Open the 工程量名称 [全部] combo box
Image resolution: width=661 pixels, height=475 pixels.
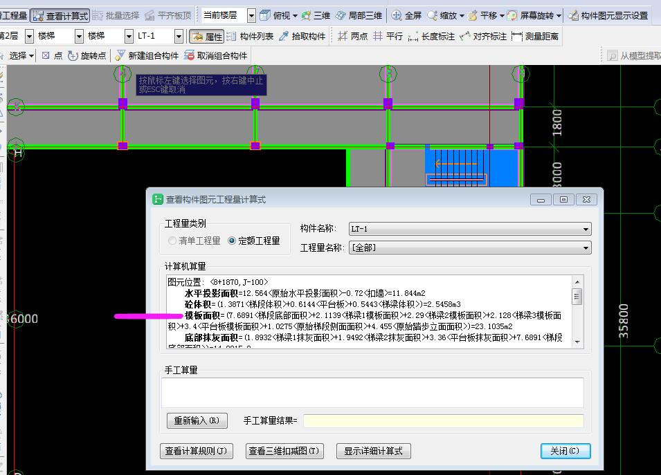pos(470,248)
